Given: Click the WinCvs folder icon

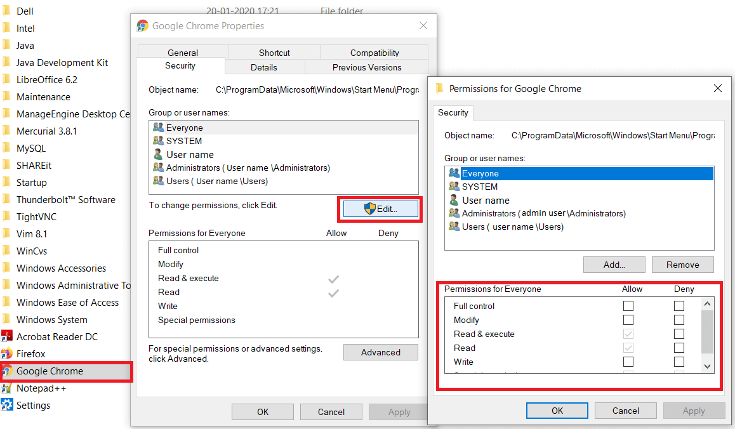Looking at the screenshot, I should coord(6,251).
